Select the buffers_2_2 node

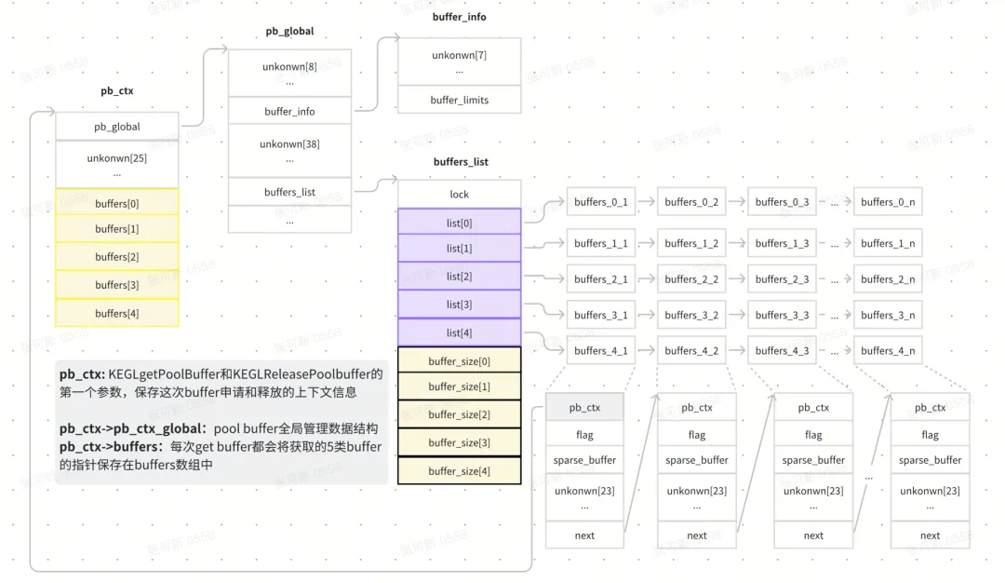pyautogui.click(x=691, y=279)
